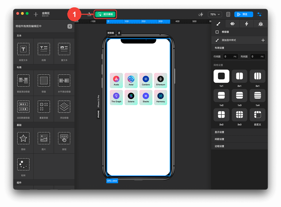Choose the 1x1 grid layout
This screenshot has height=207, width=281.
point(221,76)
